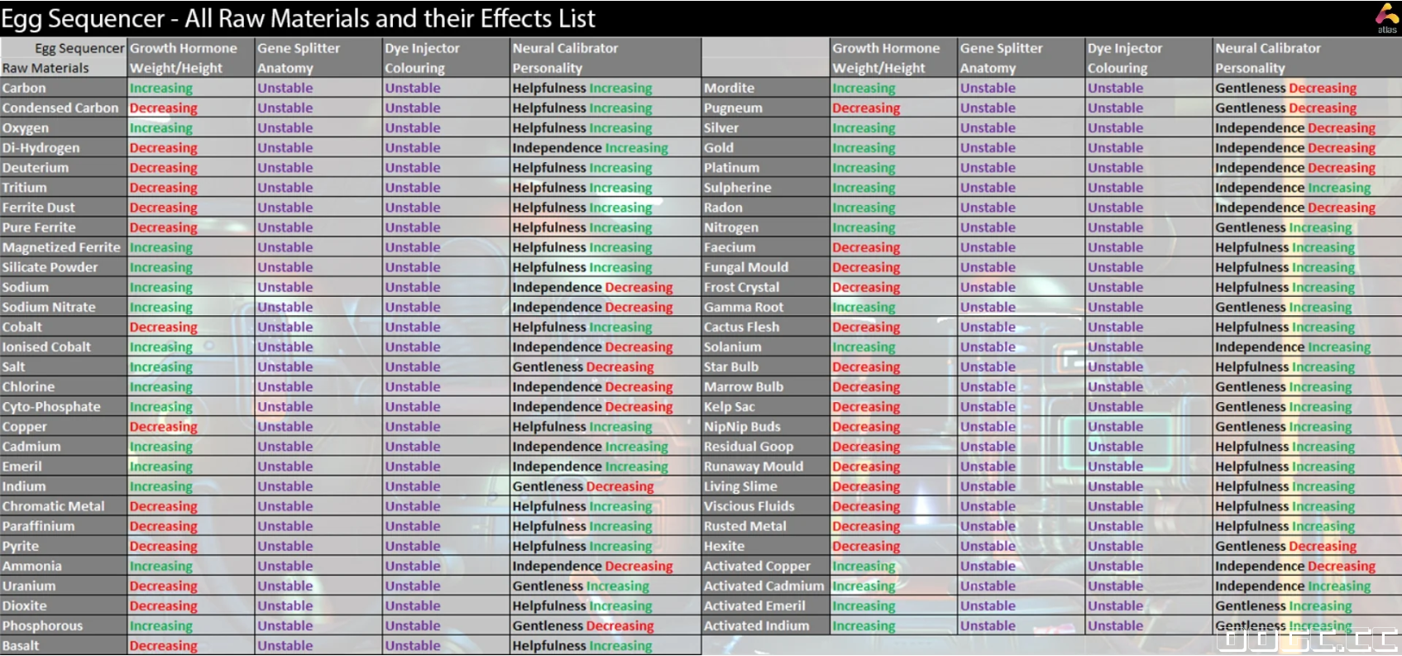1402x656 pixels.
Task: Click the Magnetized Ferrite material cell
Action: [61, 247]
